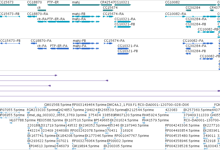Click EST label GM01568.5prime
Screen dimensions: 220x150
(x=58, y=105)
